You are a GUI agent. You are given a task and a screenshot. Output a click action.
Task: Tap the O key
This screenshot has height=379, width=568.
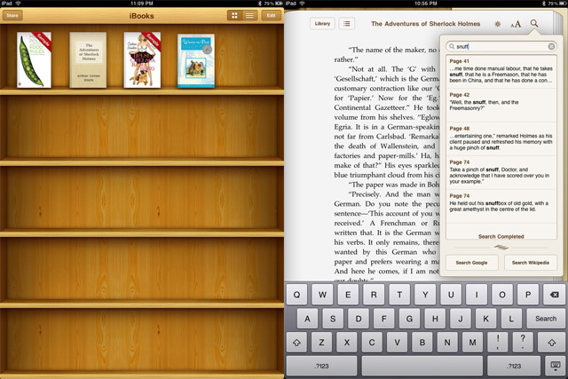click(x=502, y=295)
